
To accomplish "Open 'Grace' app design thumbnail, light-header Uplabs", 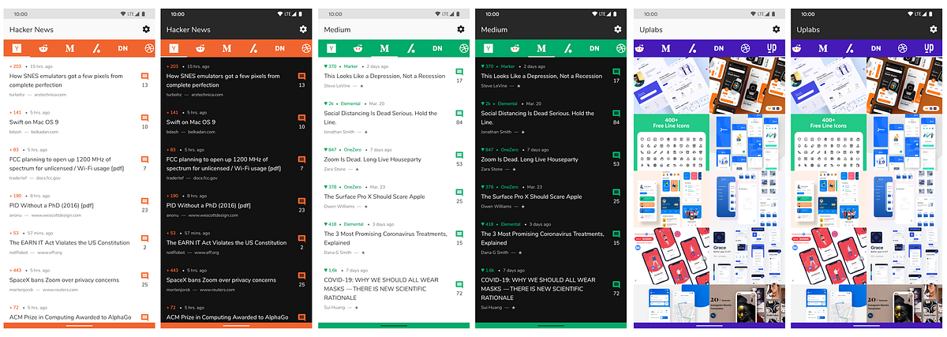I will coord(747,255).
